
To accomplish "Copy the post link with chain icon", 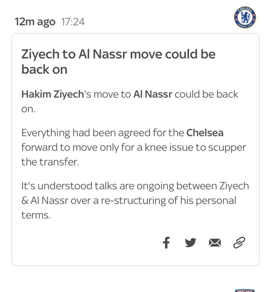I will (x=239, y=243).
